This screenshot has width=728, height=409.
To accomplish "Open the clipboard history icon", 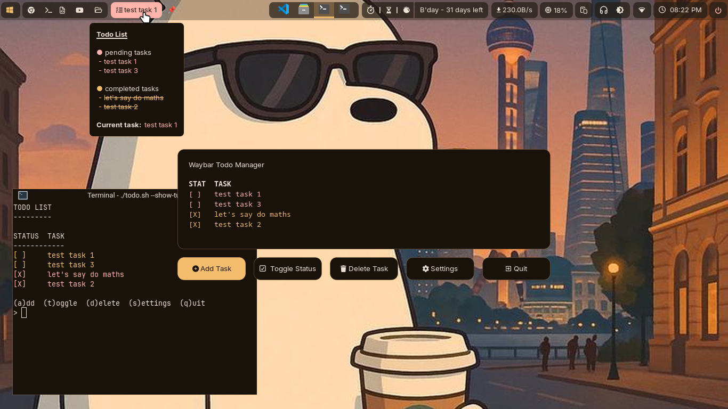I will 584,10.
